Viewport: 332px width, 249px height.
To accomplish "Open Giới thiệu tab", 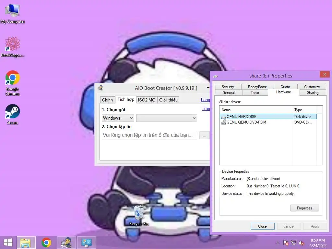I will coord(168,100).
